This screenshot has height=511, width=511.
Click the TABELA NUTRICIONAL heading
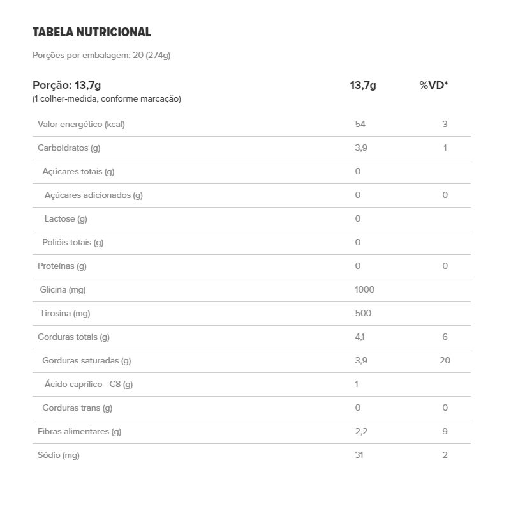[x=92, y=32]
